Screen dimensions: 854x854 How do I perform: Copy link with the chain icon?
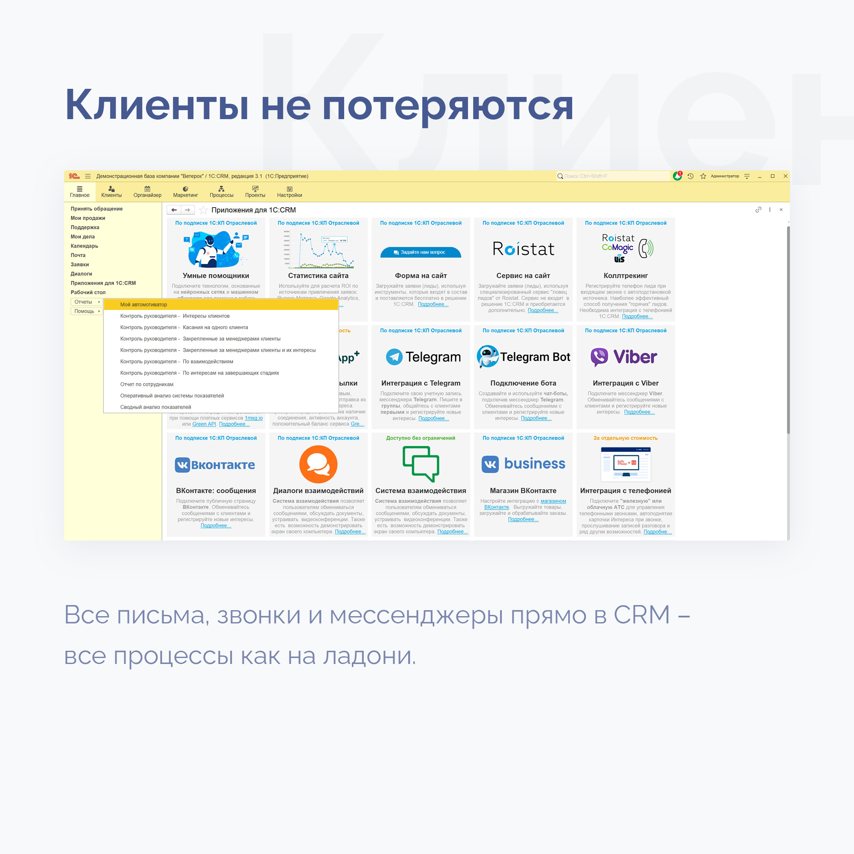(x=758, y=210)
